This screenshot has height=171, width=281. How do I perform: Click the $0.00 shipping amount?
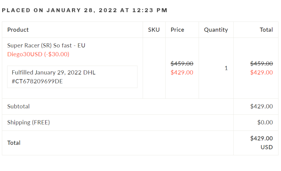pyautogui.click(x=265, y=122)
